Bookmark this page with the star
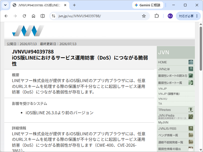This screenshot has height=152, width=203. click(144, 16)
